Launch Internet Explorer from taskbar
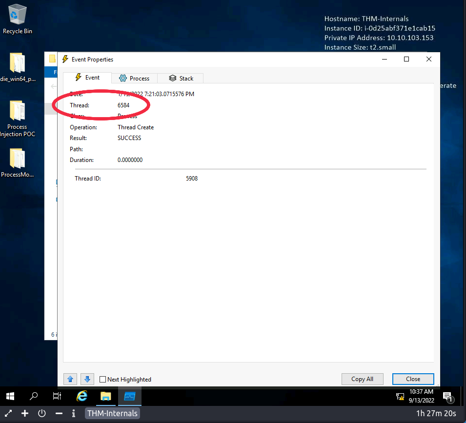 82,396
